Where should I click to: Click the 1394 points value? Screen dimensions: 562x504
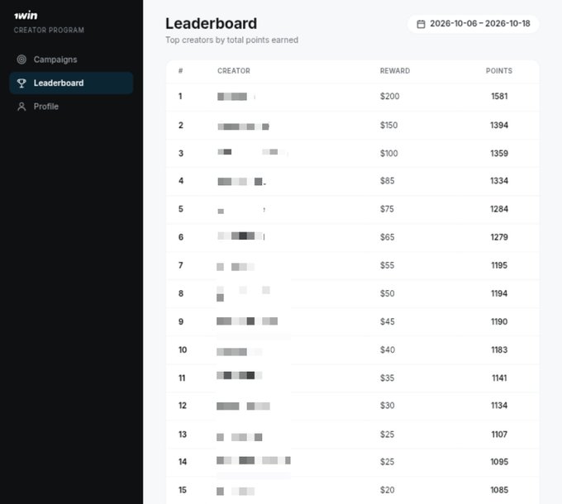[499, 125]
